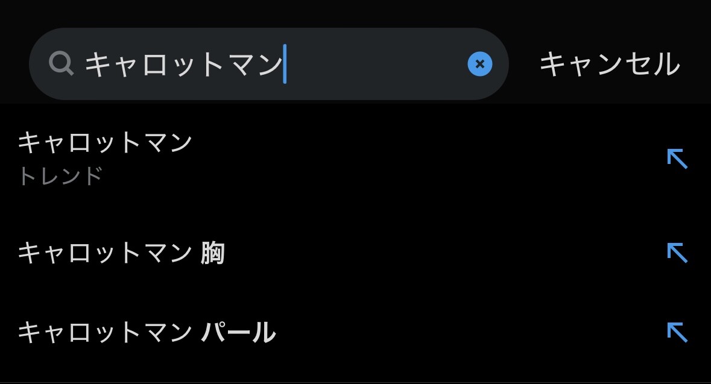Tap the bold パール keyword in third suggestion
The image size is (711, 384).
tap(238, 332)
